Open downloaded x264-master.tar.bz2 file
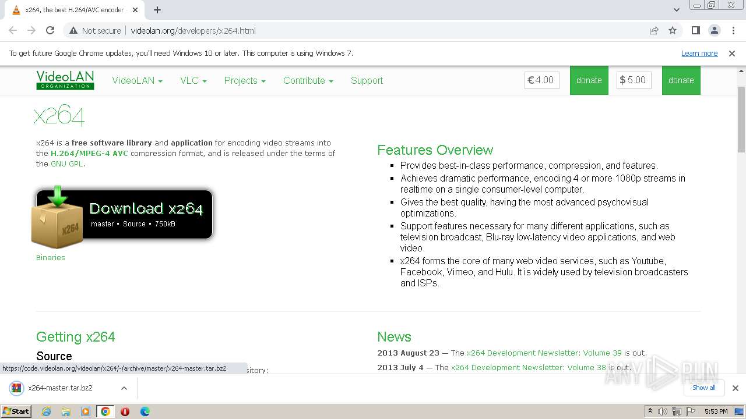This screenshot has height=419, width=746. coord(60,388)
